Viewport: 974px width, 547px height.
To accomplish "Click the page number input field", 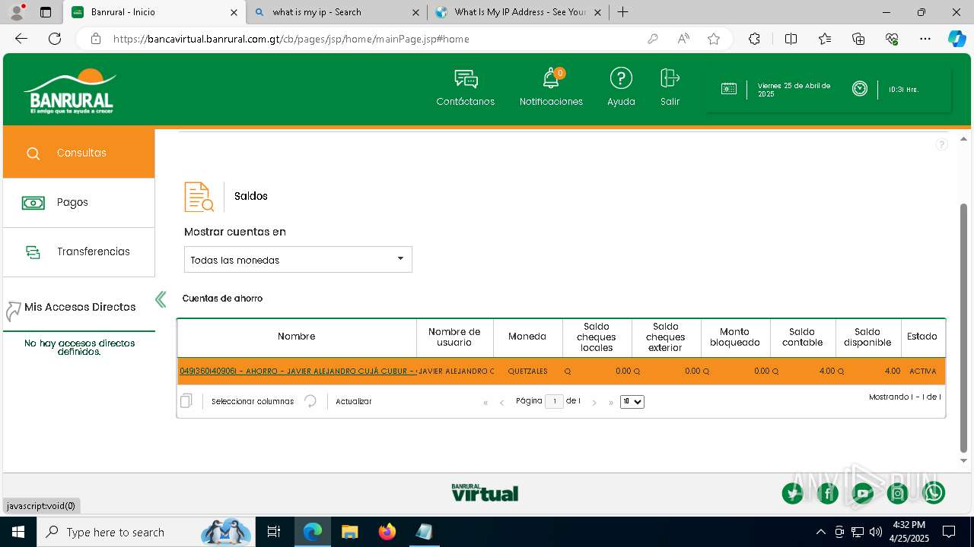I will click(554, 401).
